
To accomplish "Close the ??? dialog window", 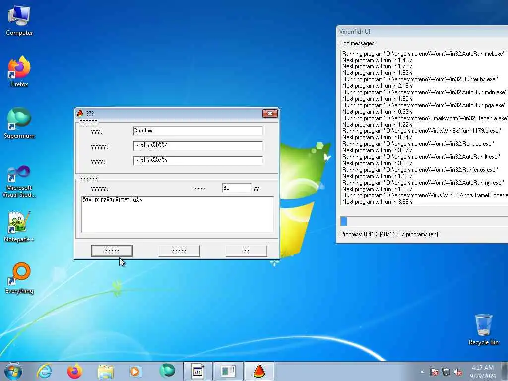I will point(270,113).
